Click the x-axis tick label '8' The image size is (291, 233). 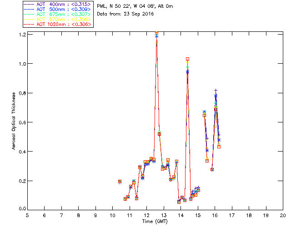79,215
